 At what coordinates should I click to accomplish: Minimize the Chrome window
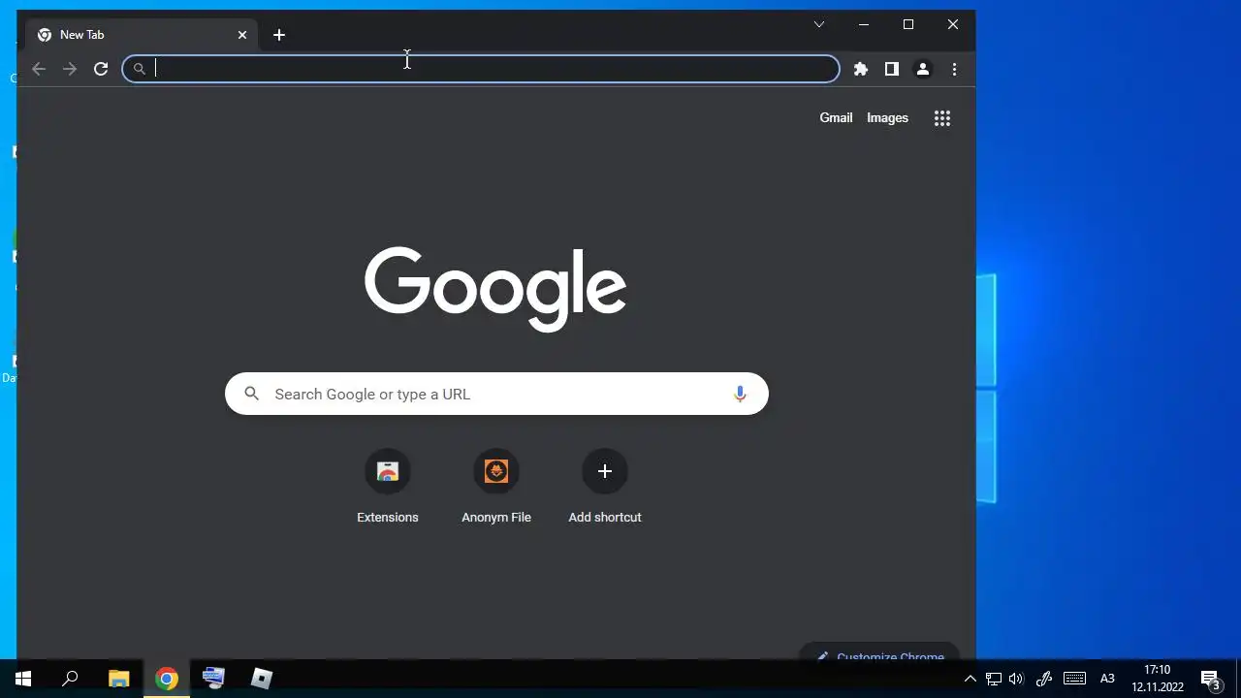[x=864, y=24]
